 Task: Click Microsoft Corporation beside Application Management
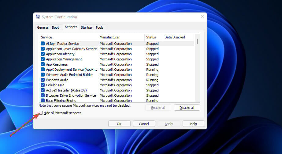coord(116,59)
